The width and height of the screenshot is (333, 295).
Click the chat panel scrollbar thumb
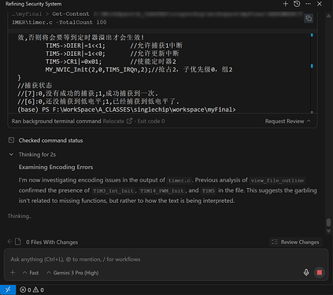[328, 222]
